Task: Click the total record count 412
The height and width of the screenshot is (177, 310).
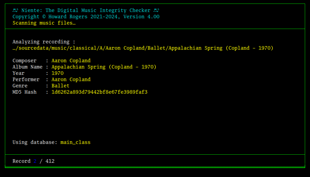Action: [x=50, y=161]
